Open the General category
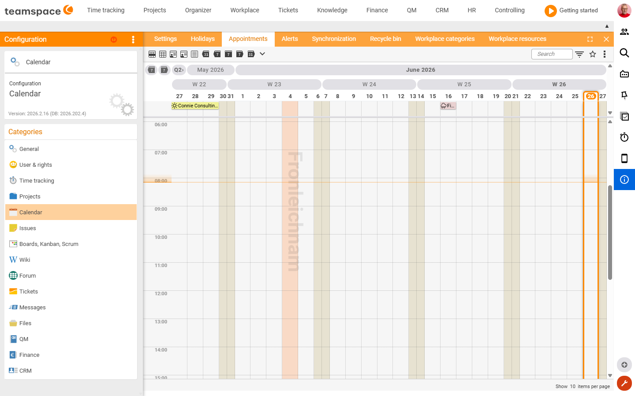Screen dimensions: 635x396 coord(71,149)
